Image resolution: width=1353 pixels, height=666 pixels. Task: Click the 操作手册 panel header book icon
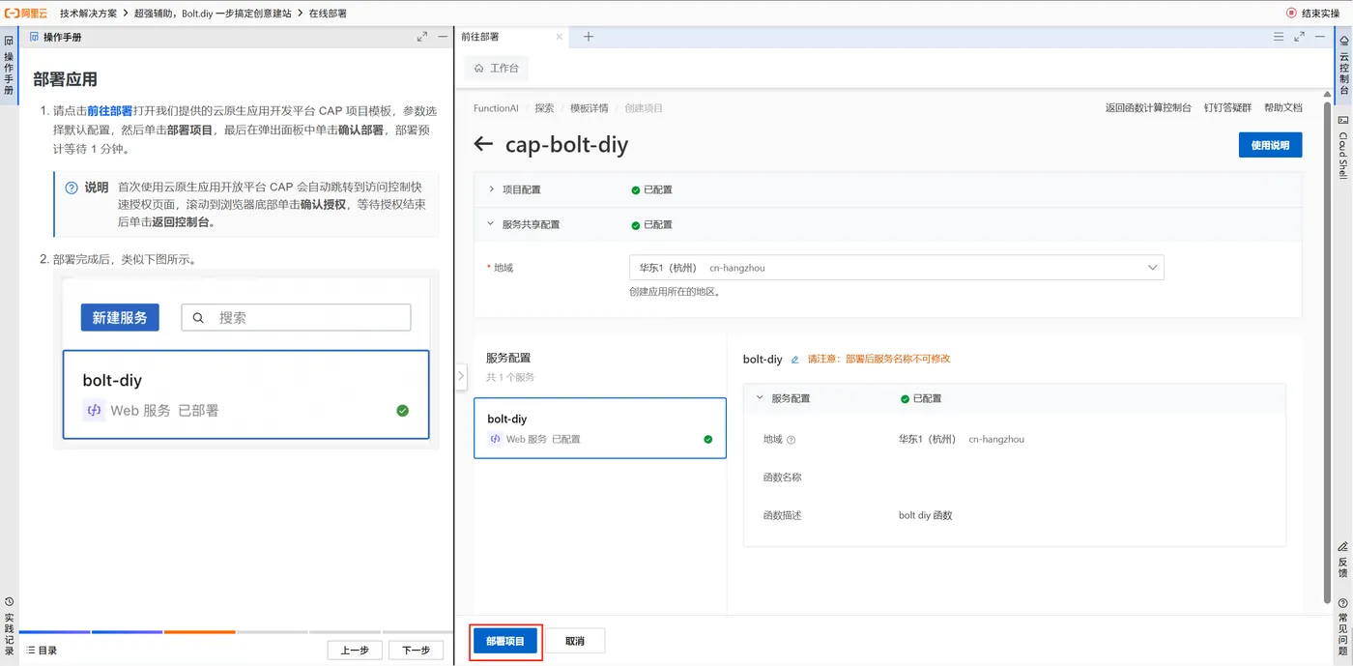point(34,37)
